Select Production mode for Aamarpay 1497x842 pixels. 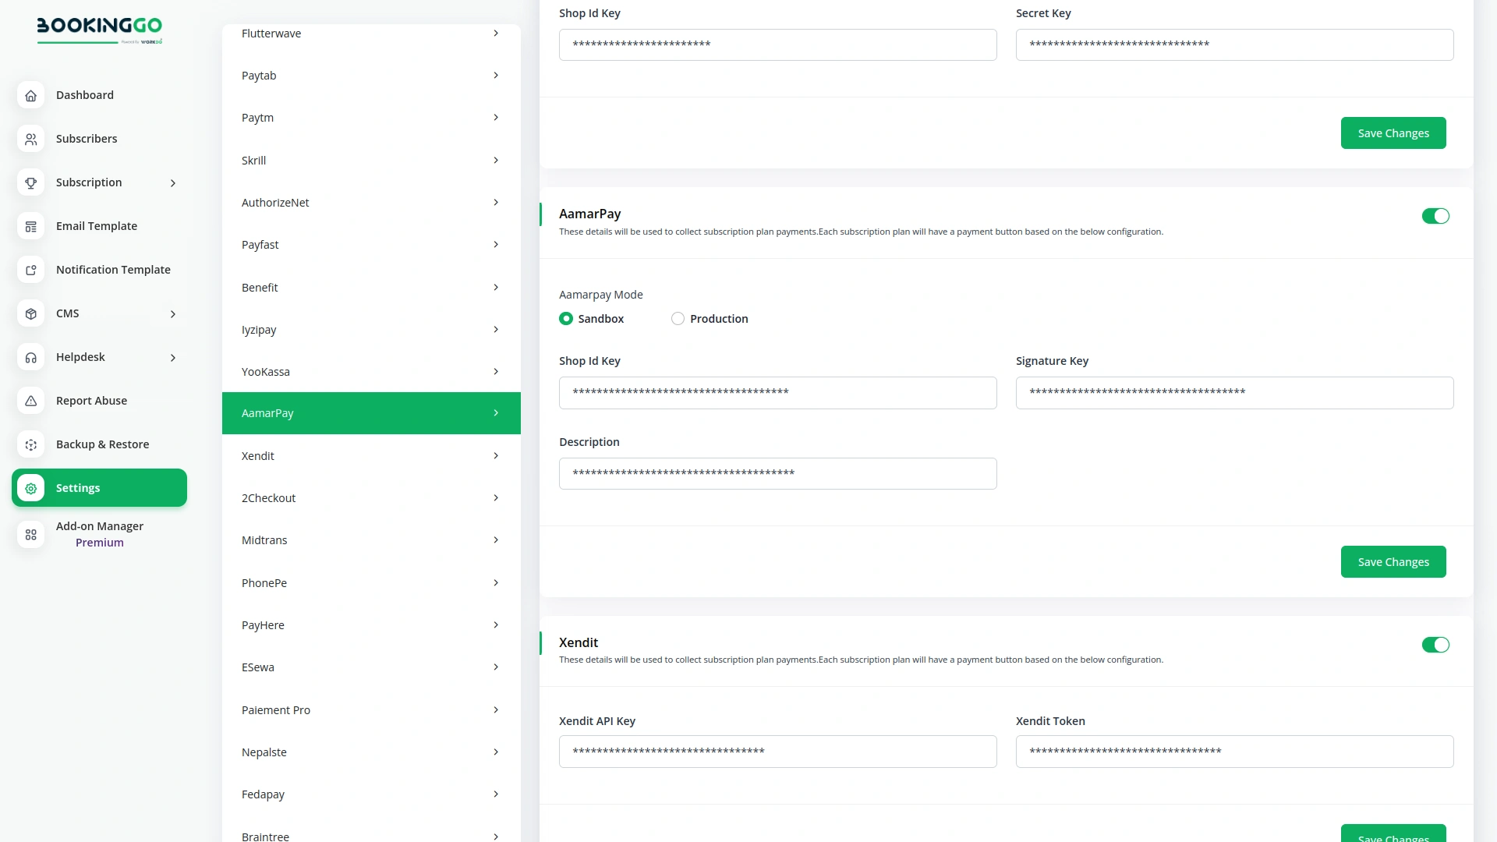(678, 318)
